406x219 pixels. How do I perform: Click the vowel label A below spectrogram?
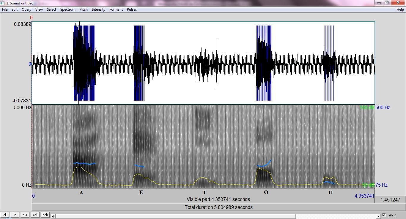81,193
